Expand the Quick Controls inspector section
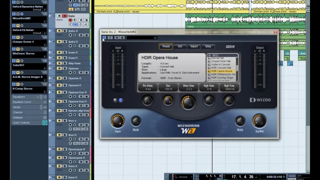The image size is (320, 180). pyautogui.click(x=29, y=123)
